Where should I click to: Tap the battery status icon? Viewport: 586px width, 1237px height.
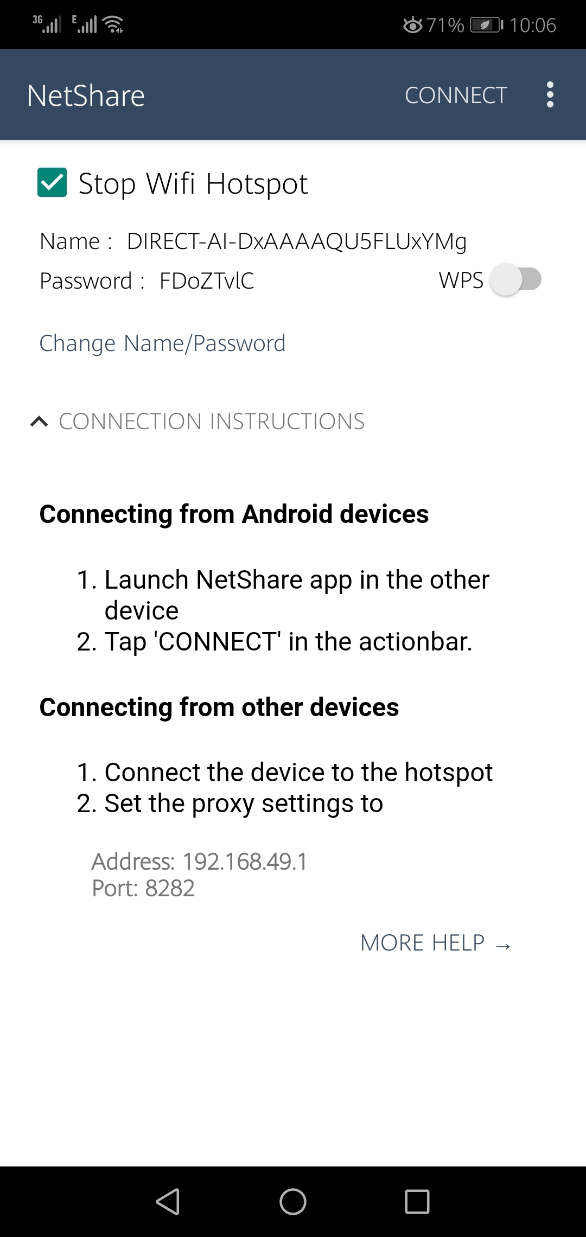pyautogui.click(x=486, y=25)
